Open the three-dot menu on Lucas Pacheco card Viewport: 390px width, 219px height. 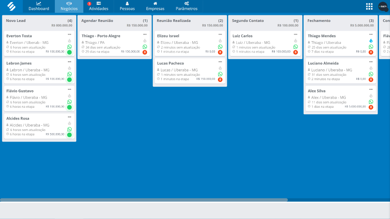click(220, 62)
